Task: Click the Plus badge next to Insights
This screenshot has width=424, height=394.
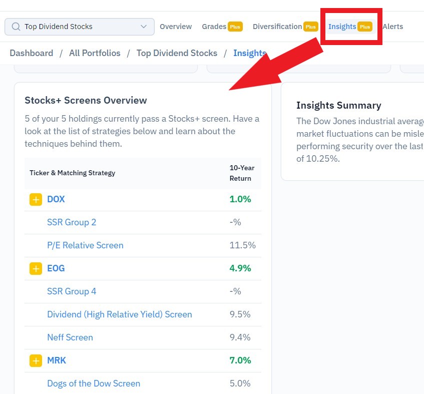Action: coord(365,27)
